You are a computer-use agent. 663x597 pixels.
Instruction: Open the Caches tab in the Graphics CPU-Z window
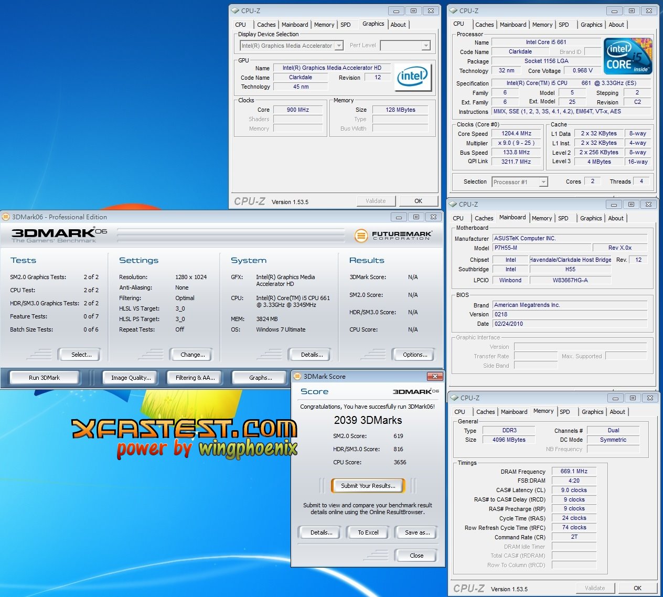click(x=266, y=25)
